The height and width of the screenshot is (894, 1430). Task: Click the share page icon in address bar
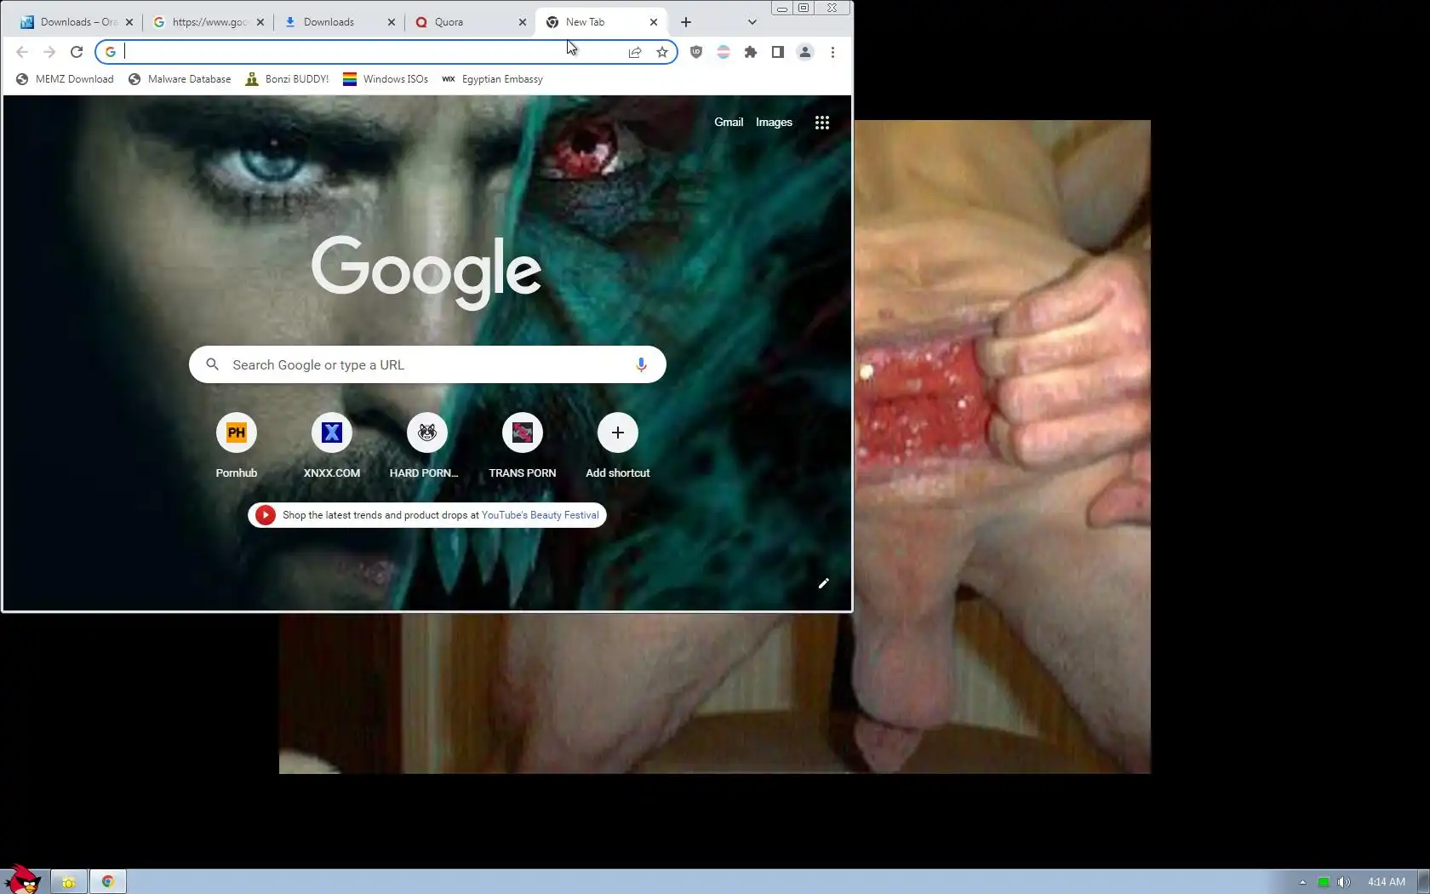(635, 52)
